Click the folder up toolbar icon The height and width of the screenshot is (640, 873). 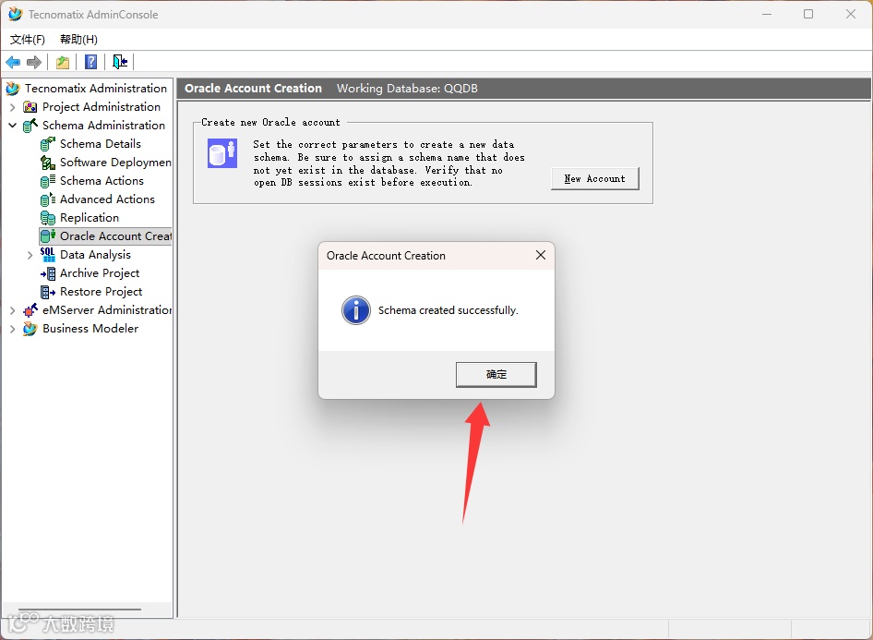[63, 63]
